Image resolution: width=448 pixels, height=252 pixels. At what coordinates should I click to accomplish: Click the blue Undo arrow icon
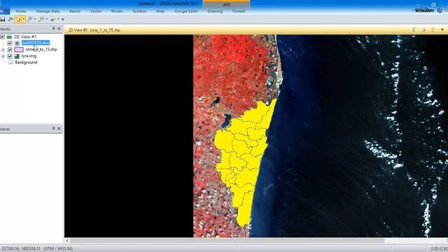[10, 20]
